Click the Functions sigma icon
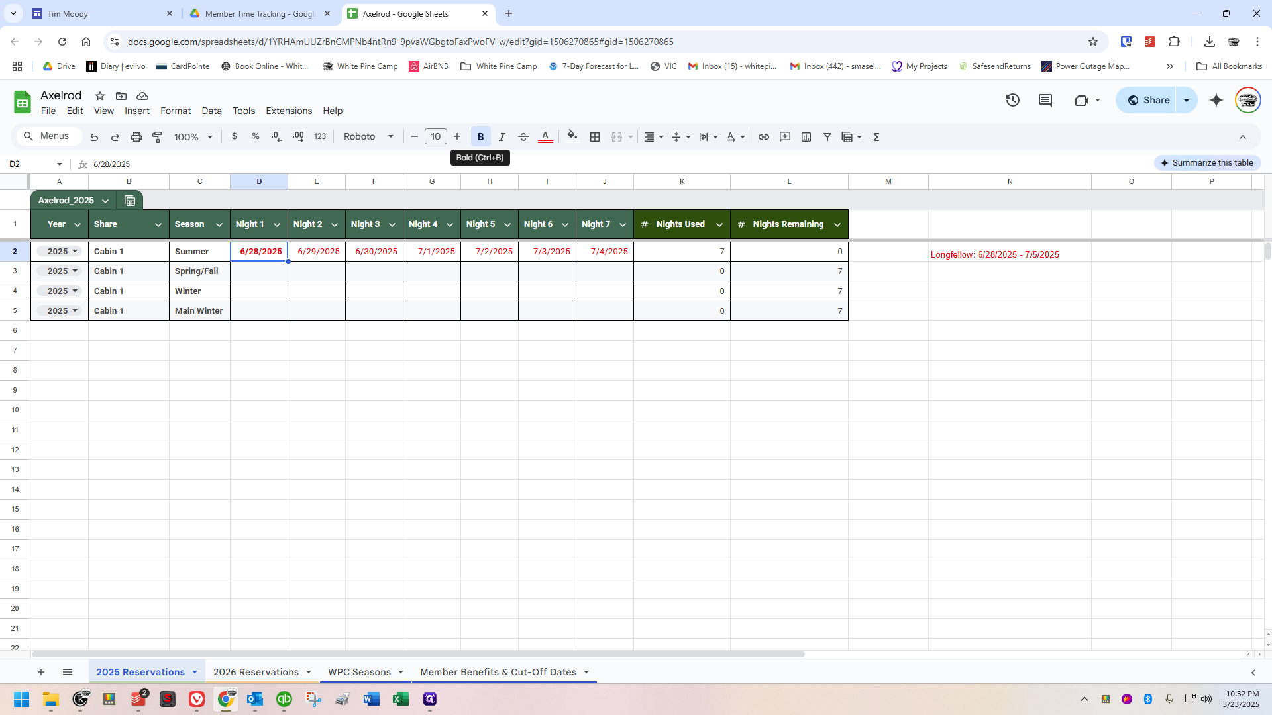 [x=876, y=137]
